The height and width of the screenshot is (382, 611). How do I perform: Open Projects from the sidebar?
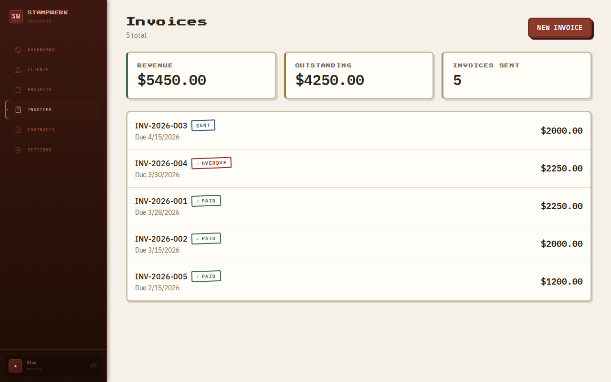(53, 90)
